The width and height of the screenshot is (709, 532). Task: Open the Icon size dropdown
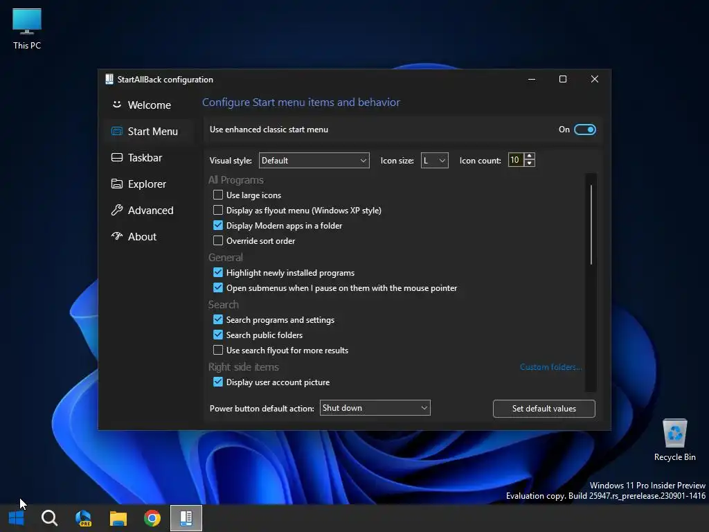(x=435, y=161)
